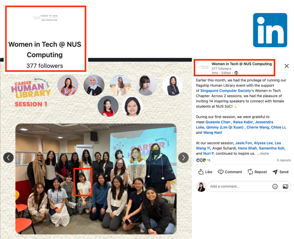294x239 pixels.
Task: Click the blue LinkedIn logo
Action: tap(270, 30)
